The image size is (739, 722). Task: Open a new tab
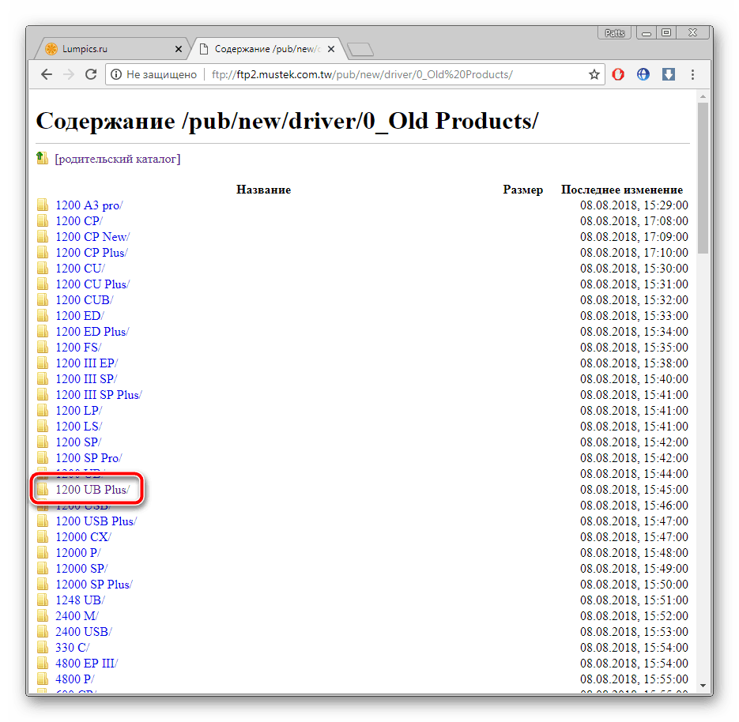click(x=360, y=50)
